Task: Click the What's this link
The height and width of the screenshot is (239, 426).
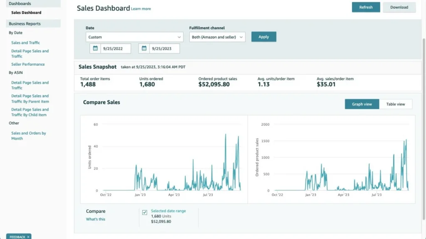Action: pyautogui.click(x=96, y=219)
